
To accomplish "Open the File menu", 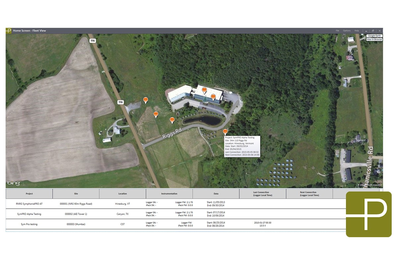I will (337, 31).
